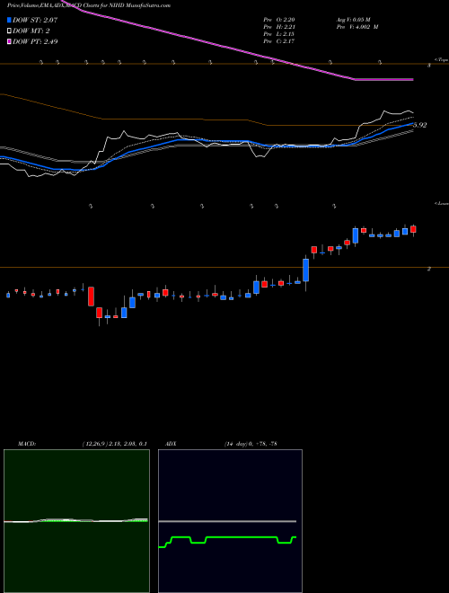
Task: Click the ADX '(14 day) 0, +78, -78' values
Action: click(x=251, y=444)
